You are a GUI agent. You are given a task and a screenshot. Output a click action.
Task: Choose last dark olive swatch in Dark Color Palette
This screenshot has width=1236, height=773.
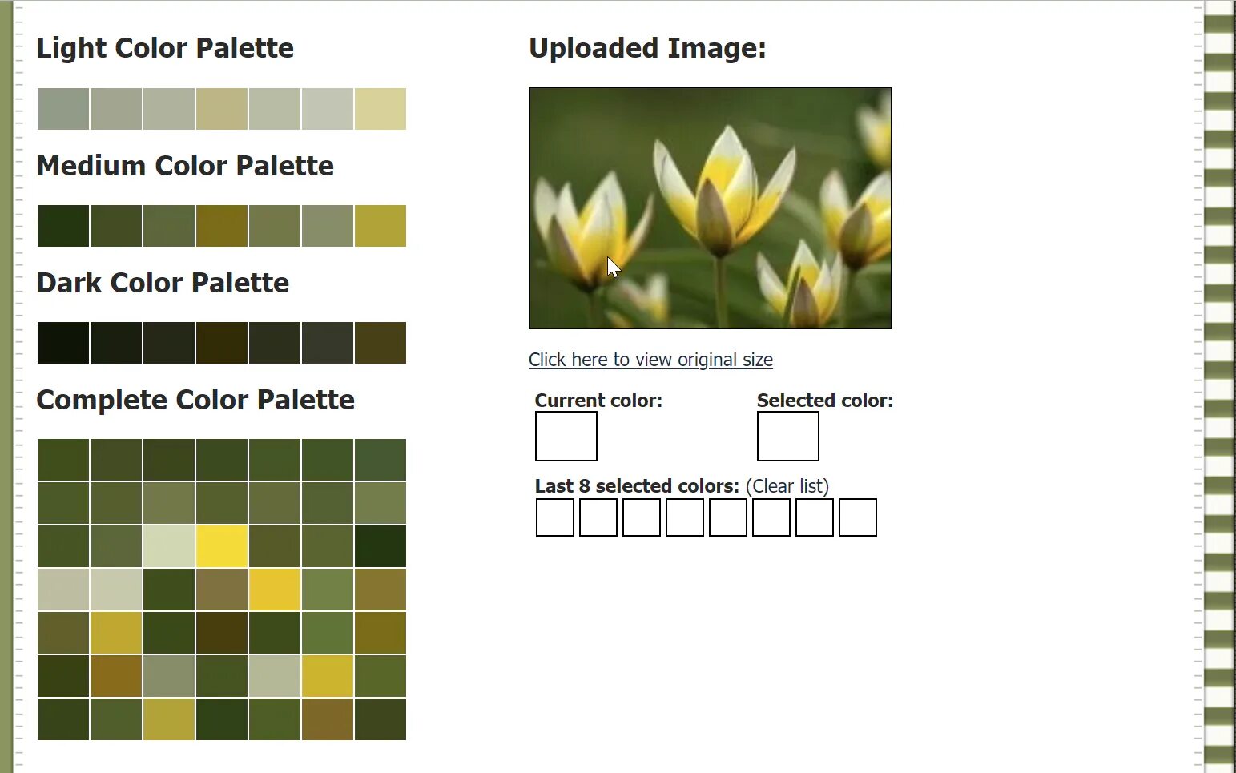380,343
